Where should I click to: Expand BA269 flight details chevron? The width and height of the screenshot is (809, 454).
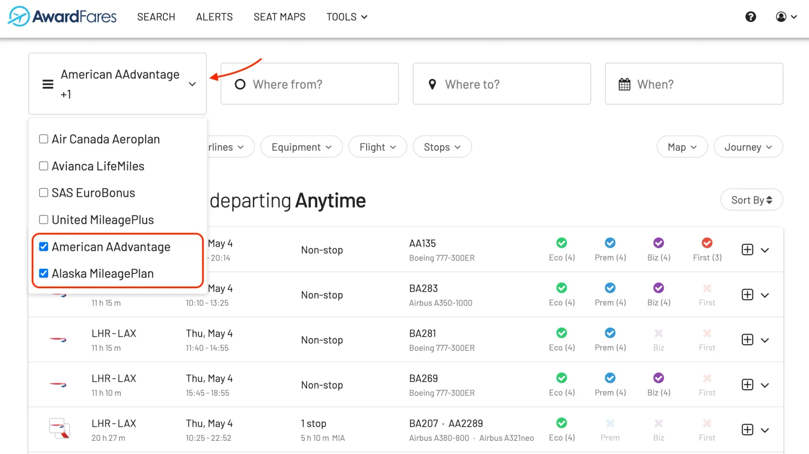765,385
